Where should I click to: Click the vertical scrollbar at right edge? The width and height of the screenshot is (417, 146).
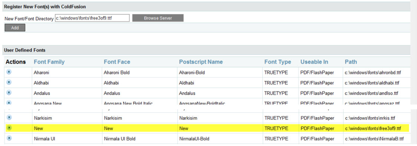pos(414,53)
